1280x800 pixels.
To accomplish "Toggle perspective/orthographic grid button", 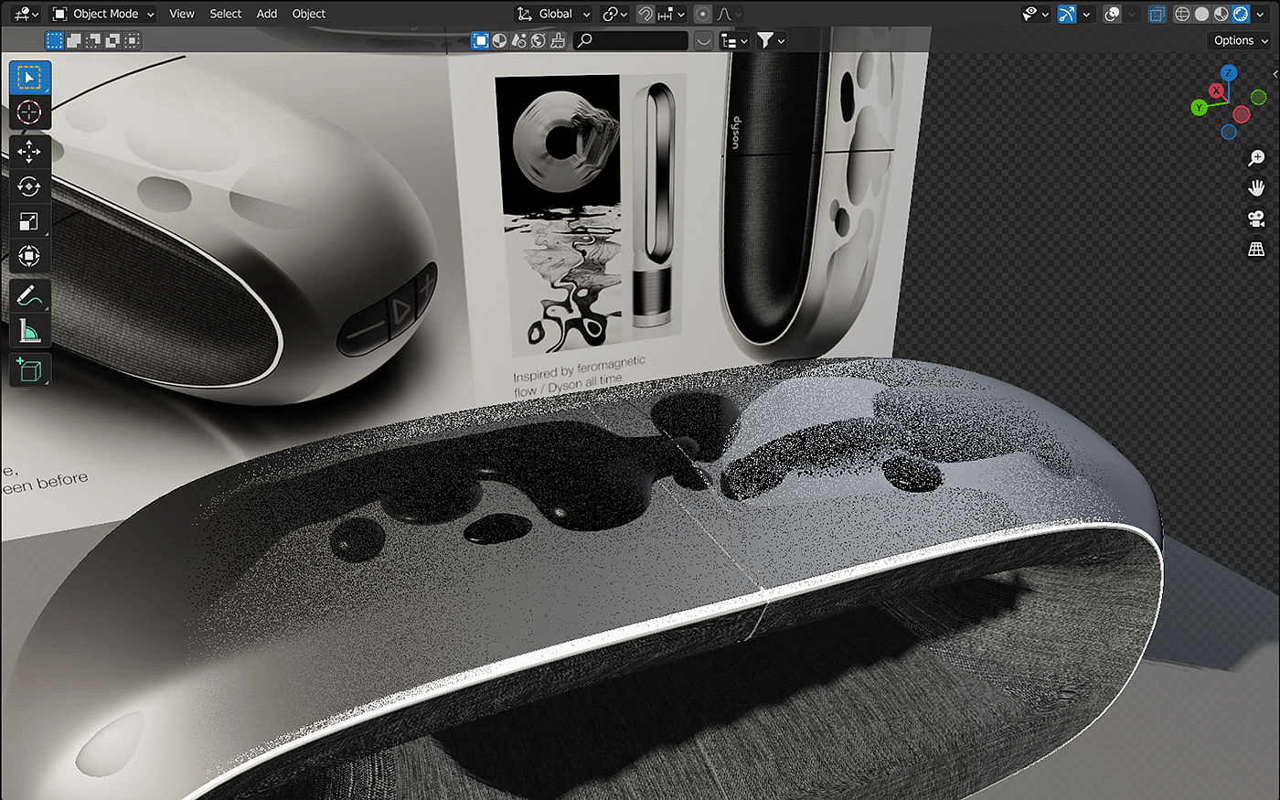I will (1256, 250).
